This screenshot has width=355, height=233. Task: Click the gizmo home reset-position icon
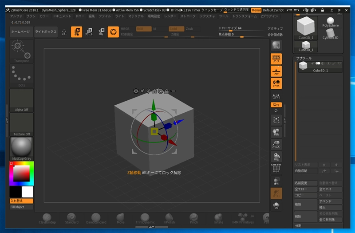154,91
